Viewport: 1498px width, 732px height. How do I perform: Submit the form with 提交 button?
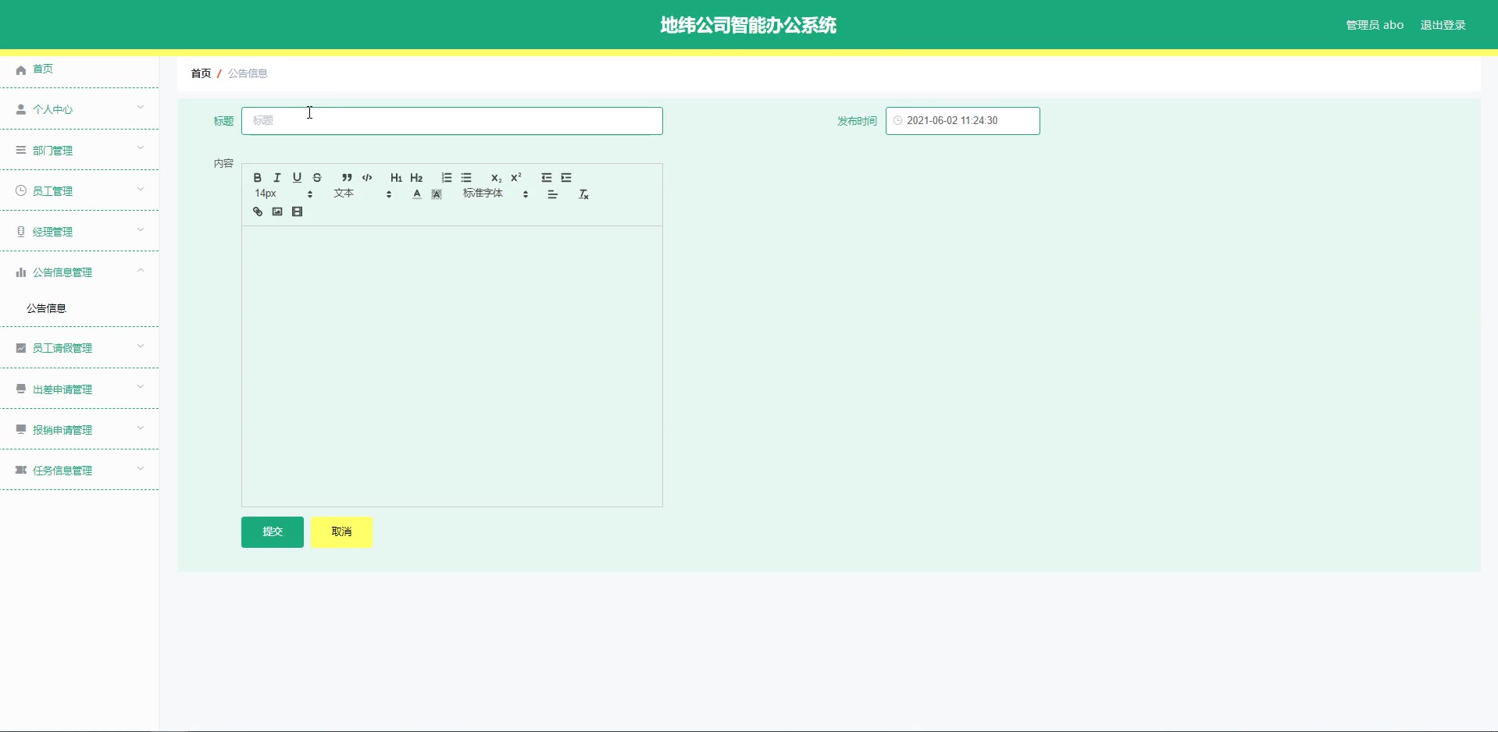pyautogui.click(x=273, y=532)
